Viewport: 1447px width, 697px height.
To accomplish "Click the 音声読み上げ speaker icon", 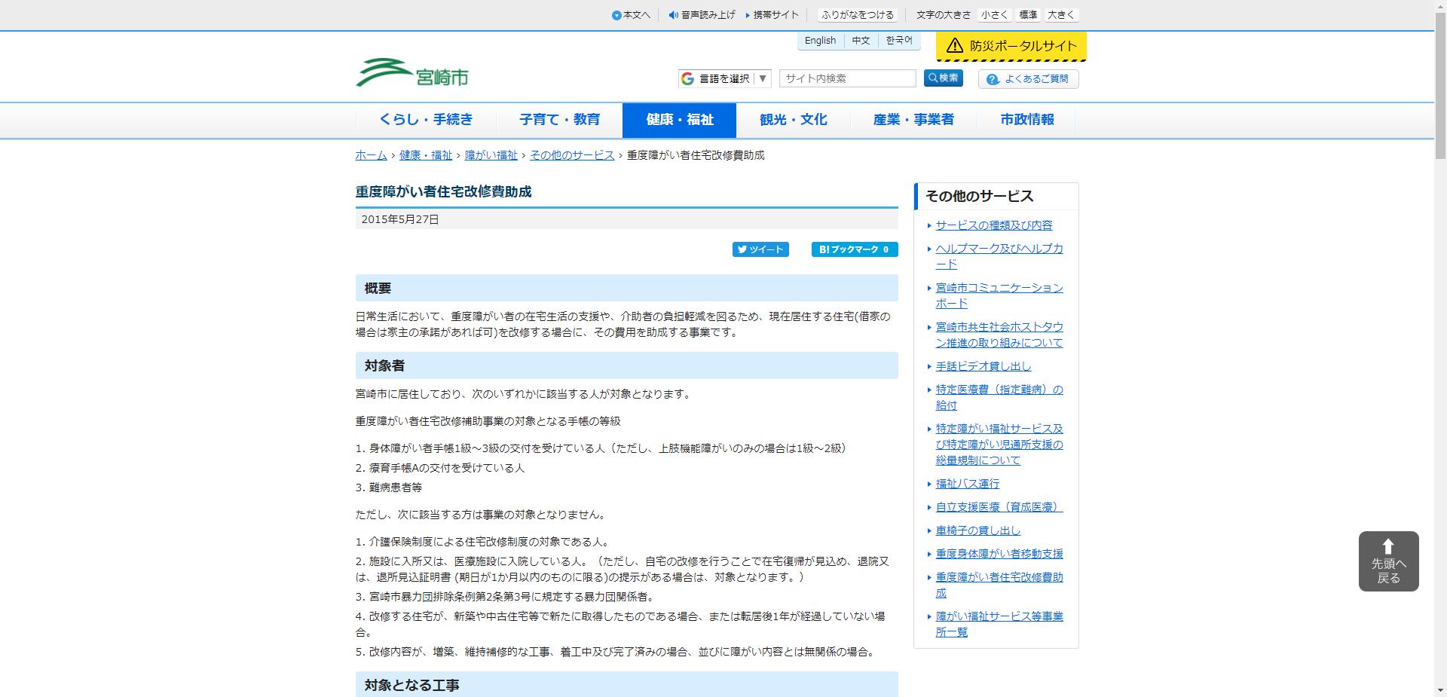I will coord(671,14).
